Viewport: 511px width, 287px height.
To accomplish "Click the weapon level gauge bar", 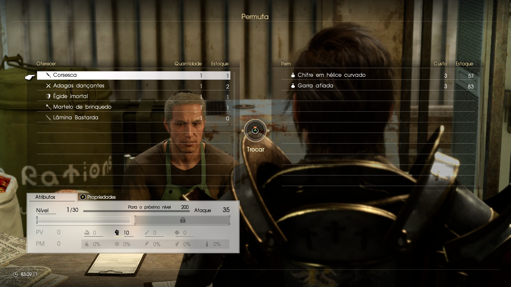I will pyautogui.click(x=84, y=220).
